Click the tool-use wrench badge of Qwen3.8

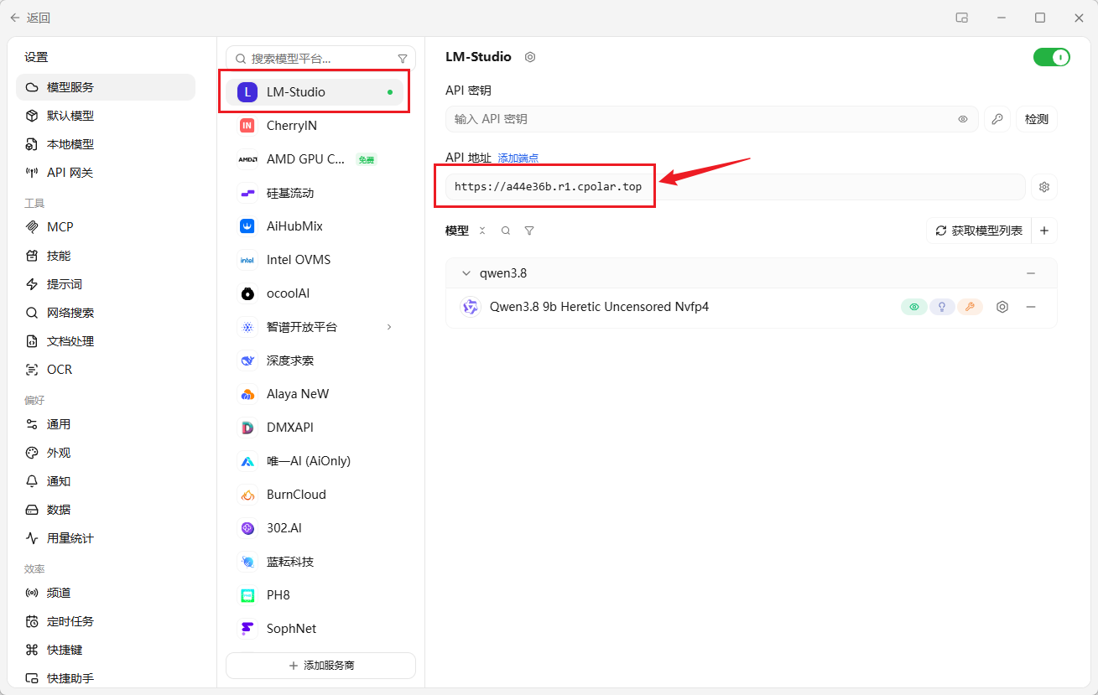(970, 307)
